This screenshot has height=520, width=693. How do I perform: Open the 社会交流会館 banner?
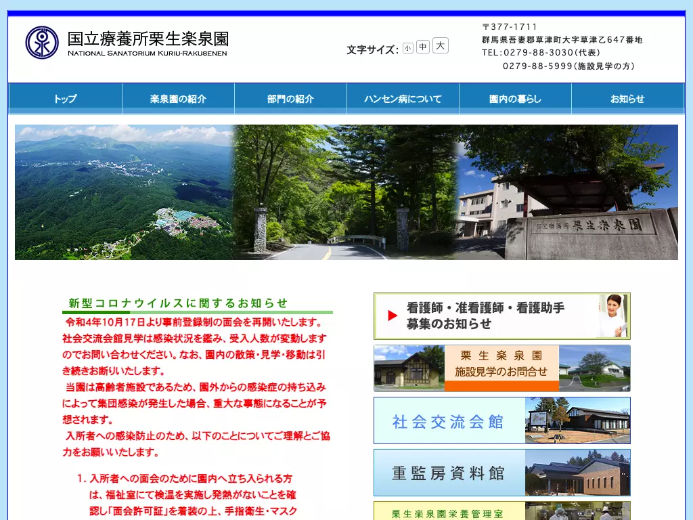(502, 420)
